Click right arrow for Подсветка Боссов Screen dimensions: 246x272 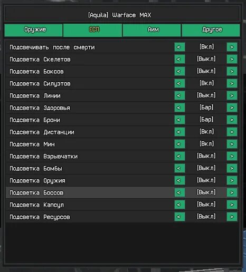(x=232, y=192)
